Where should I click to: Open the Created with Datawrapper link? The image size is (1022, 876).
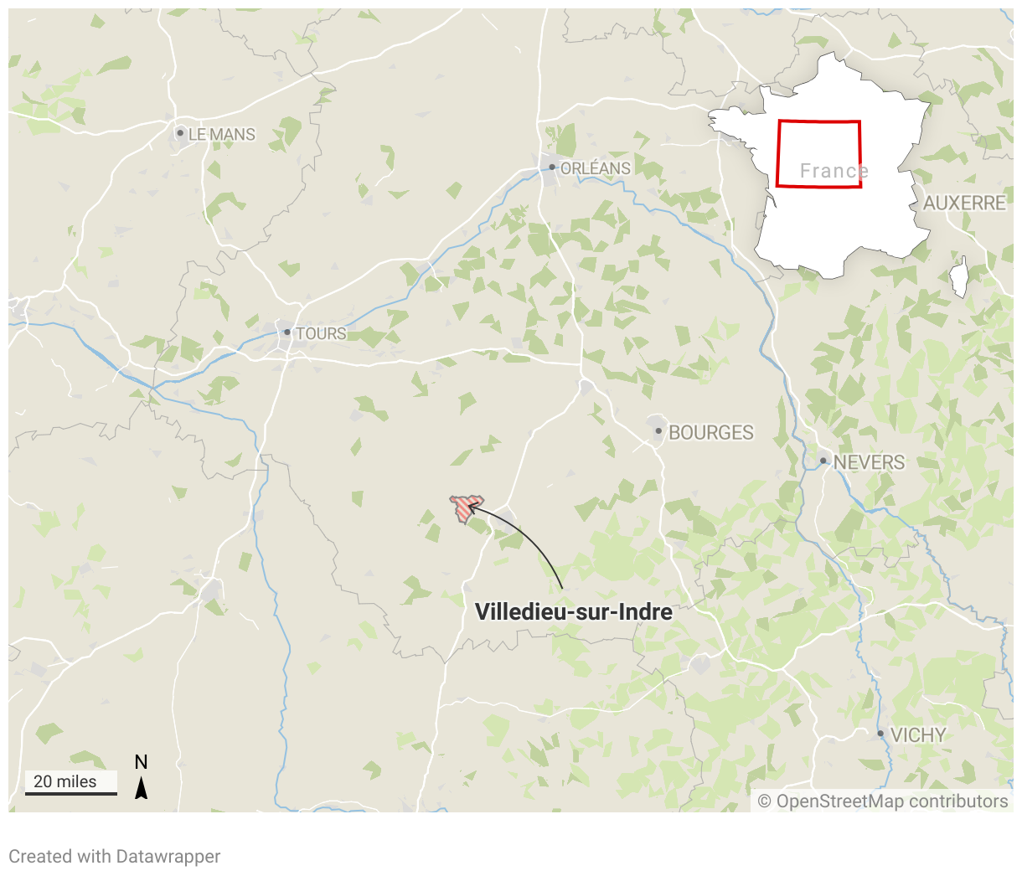click(x=115, y=857)
